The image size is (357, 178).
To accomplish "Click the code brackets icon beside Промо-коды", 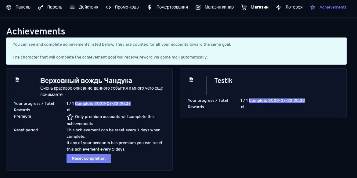I will tap(108, 7).
